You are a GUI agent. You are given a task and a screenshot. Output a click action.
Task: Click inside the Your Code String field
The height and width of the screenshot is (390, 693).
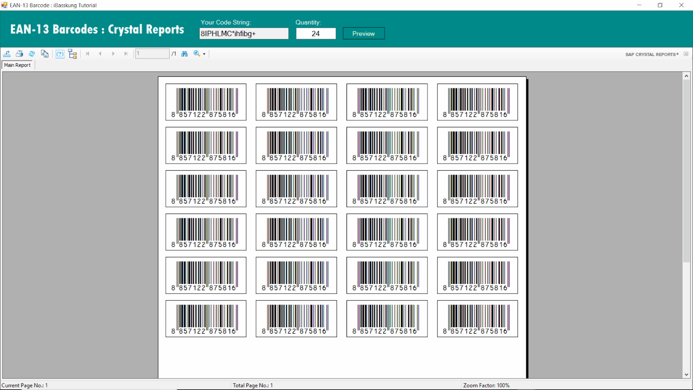click(x=244, y=33)
